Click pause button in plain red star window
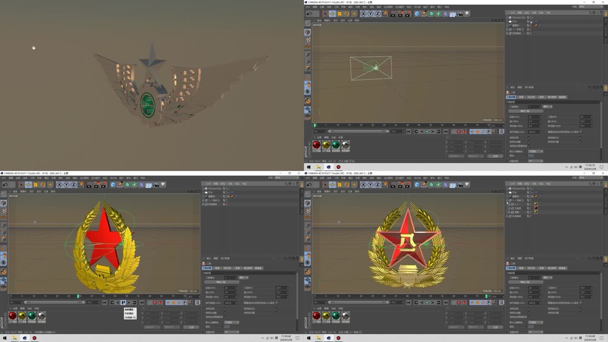This screenshot has width=608, height=342. click(123, 302)
